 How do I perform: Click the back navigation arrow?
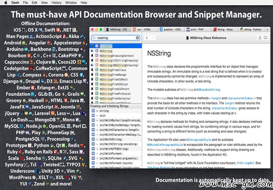[x=147, y=38]
